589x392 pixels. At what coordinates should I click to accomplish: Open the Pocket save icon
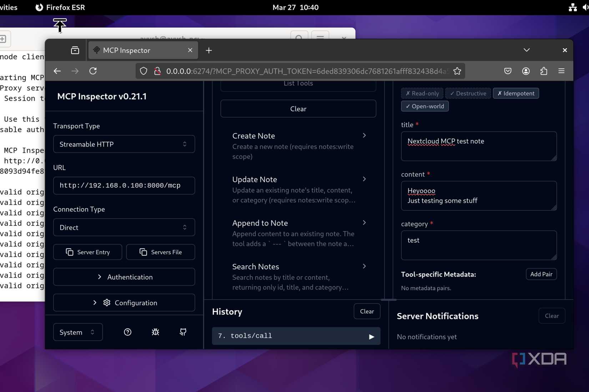[508, 71]
